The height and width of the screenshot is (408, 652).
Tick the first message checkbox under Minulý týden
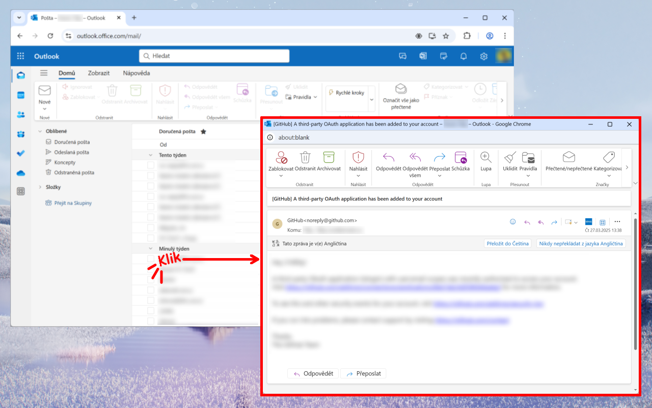(x=151, y=259)
